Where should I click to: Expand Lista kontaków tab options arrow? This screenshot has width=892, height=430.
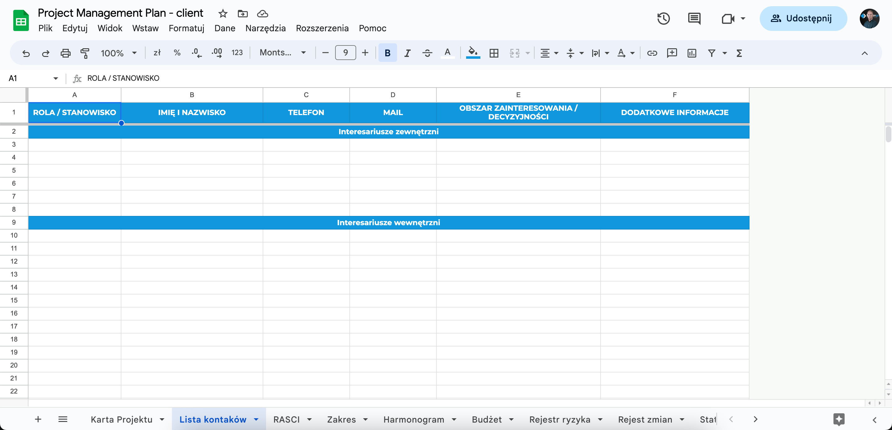click(256, 419)
